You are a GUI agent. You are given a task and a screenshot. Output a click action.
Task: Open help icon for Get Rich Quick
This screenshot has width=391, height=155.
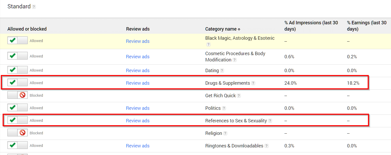(x=239, y=96)
